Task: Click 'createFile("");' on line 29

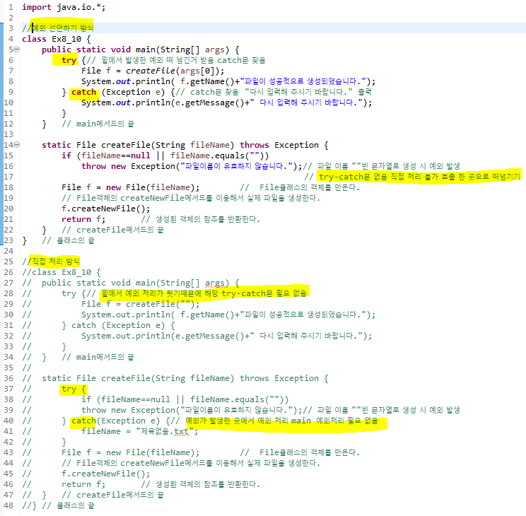Action: [x=163, y=304]
